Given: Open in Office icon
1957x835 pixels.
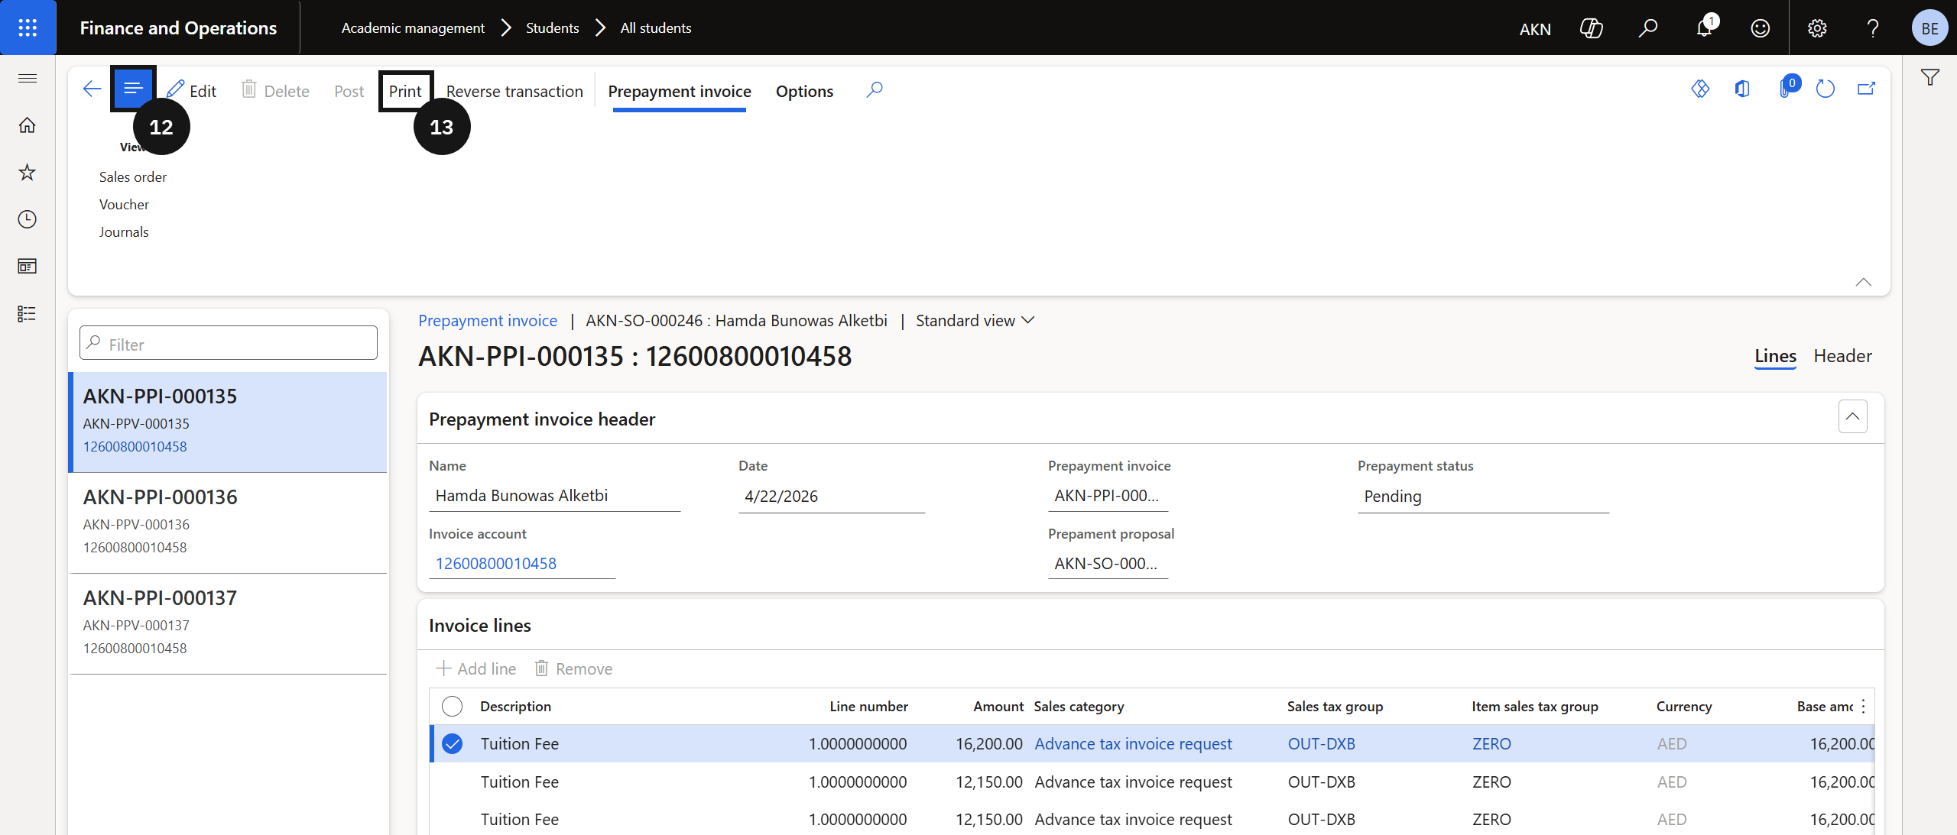Looking at the screenshot, I should [x=1743, y=89].
